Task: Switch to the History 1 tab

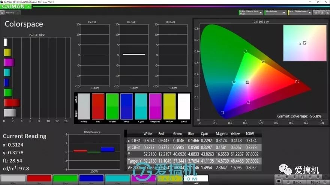Action: [x=10, y=13]
